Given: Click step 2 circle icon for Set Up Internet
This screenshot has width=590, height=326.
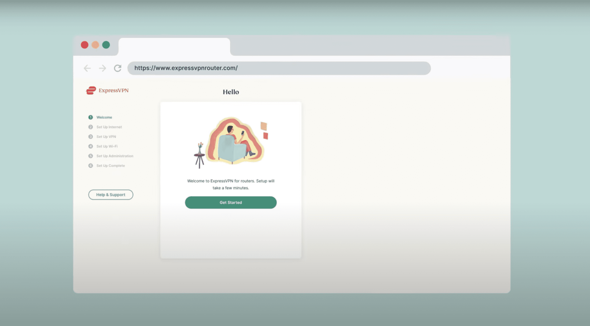Looking at the screenshot, I should pos(90,127).
